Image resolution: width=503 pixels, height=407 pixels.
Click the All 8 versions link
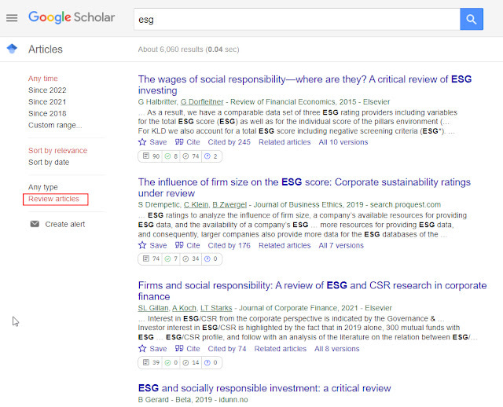337,349
